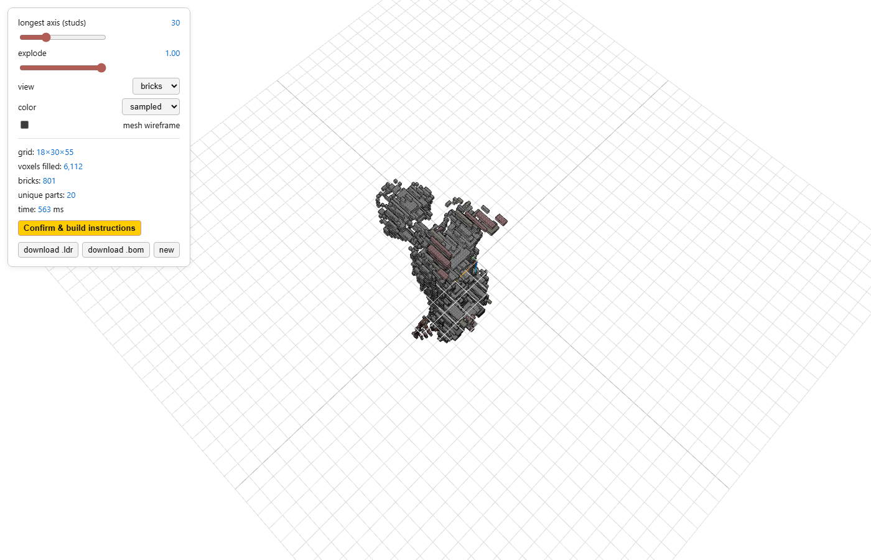Click the unique parts value 20
This screenshot has width=871, height=560.
pyautogui.click(x=71, y=195)
